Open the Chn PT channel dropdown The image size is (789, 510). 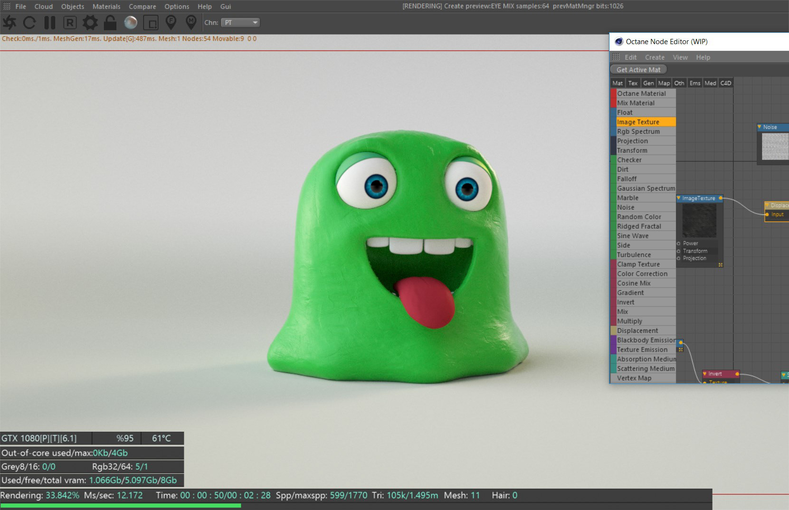[240, 22]
